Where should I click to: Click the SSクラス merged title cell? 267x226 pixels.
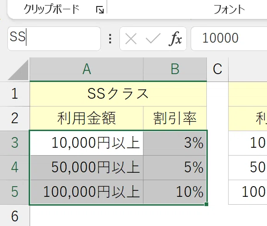click(118, 94)
